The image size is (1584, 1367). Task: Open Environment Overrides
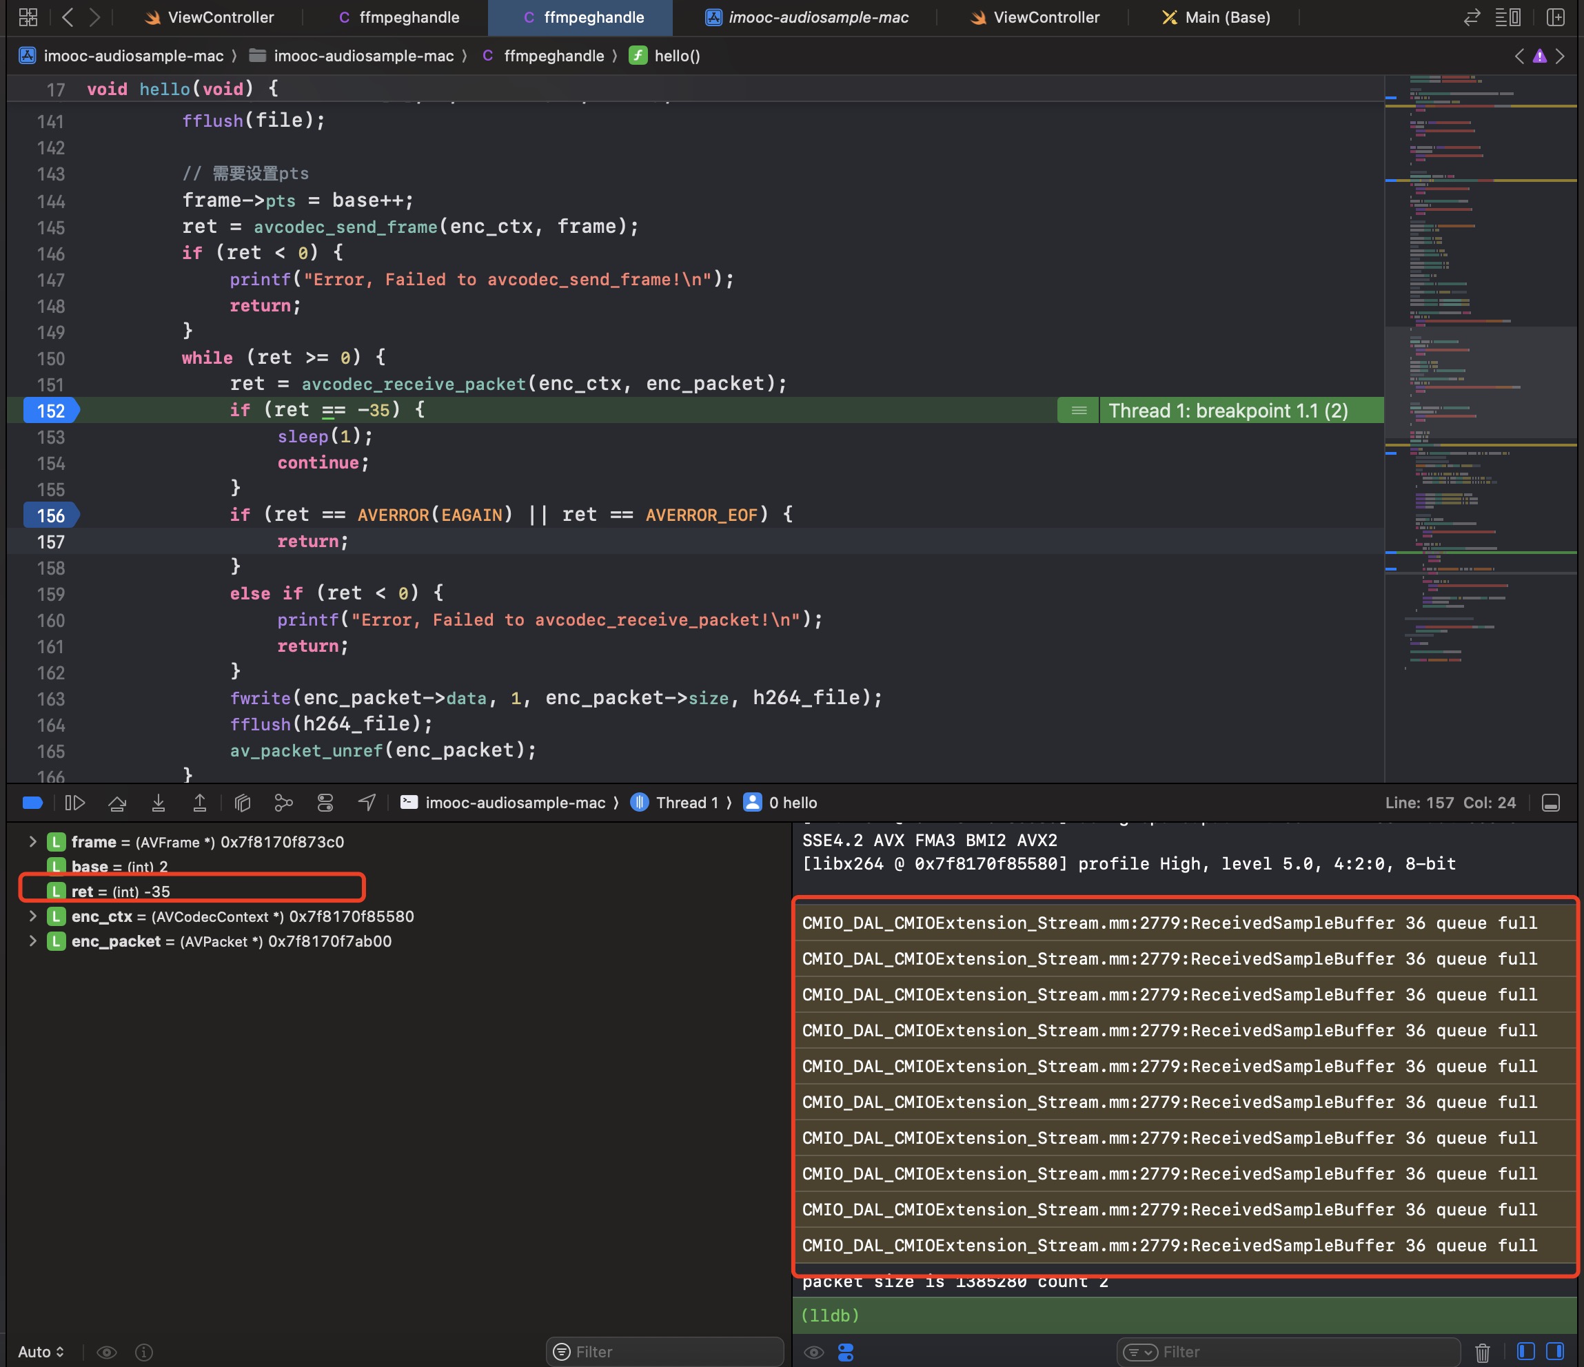point(325,802)
